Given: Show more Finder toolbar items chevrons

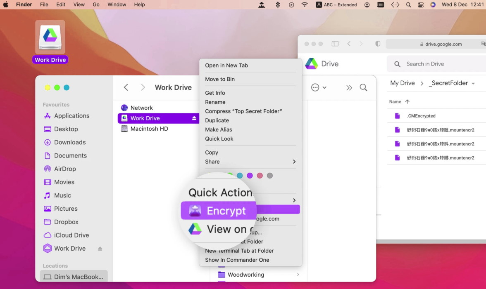Looking at the screenshot, I should click(349, 88).
